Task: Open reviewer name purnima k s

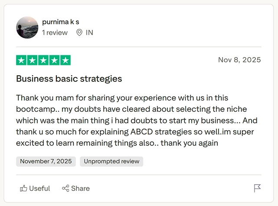Action: click(x=61, y=22)
